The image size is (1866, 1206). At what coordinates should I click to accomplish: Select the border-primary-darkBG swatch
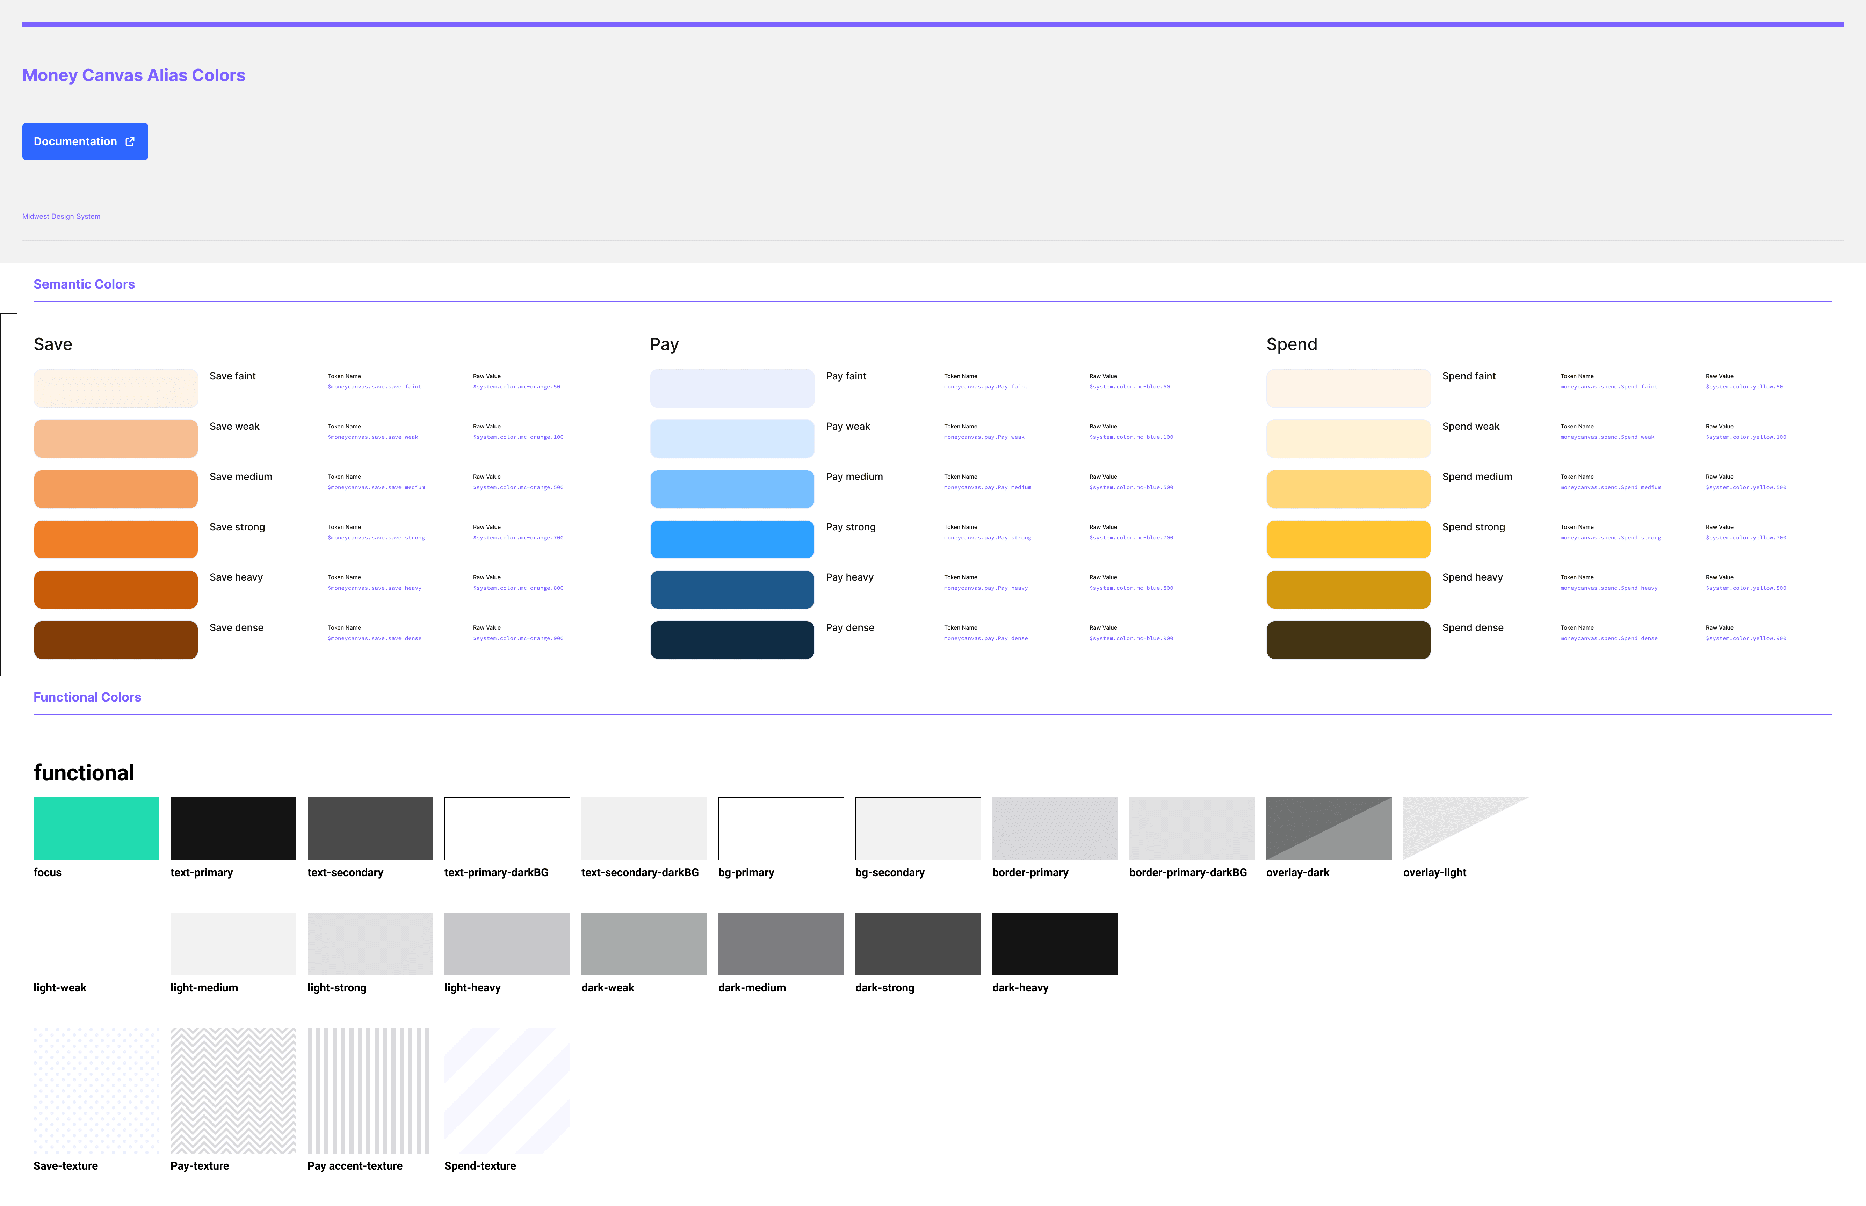point(1193,829)
